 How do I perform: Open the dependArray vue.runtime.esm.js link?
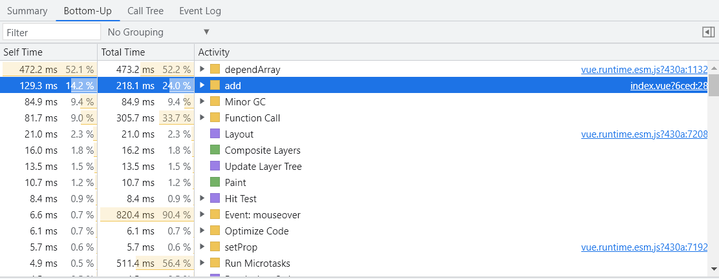pos(644,69)
